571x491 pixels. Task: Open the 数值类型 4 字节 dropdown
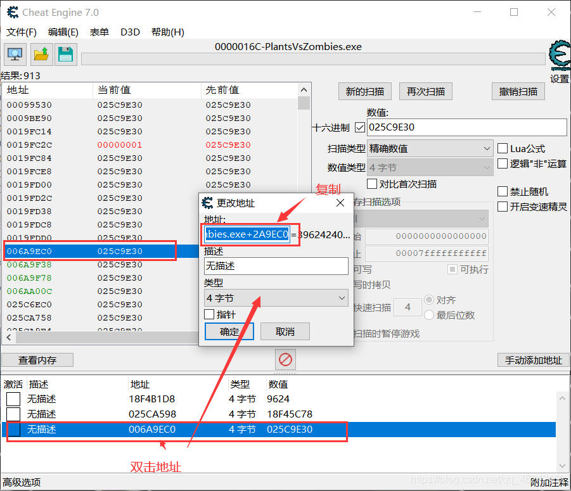tap(430, 167)
